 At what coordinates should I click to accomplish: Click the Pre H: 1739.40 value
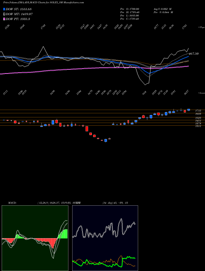pyautogui.click(x=130, y=12)
